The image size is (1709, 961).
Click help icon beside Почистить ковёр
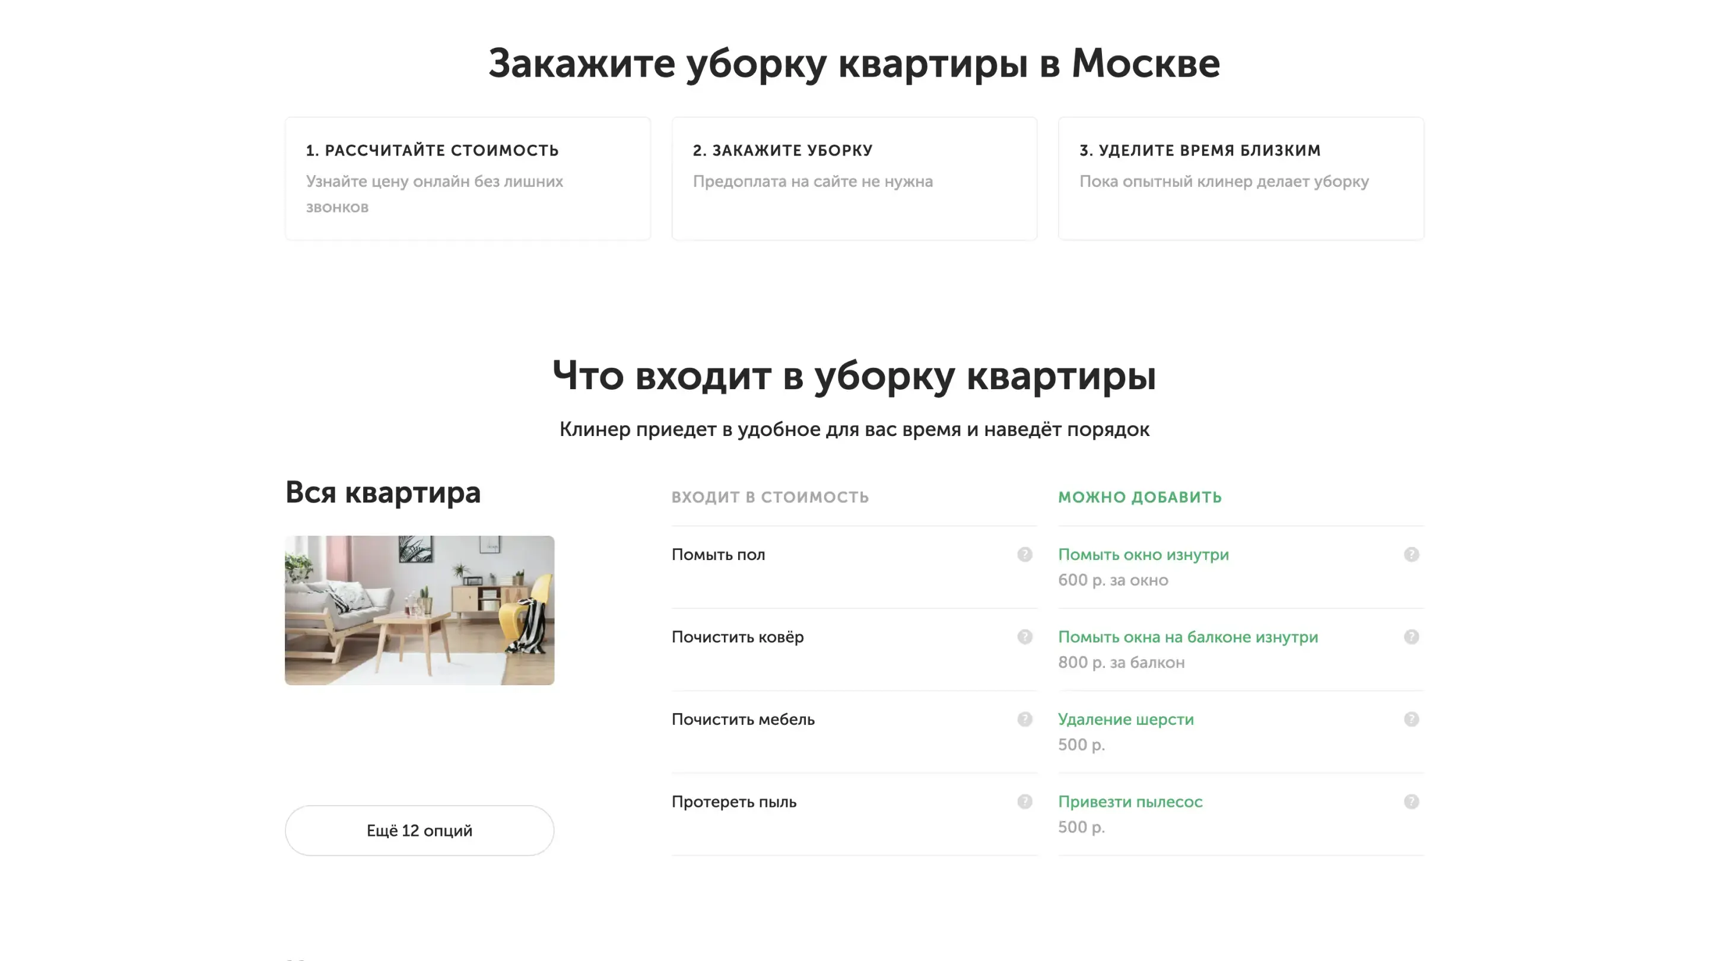pyautogui.click(x=1024, y=637)
